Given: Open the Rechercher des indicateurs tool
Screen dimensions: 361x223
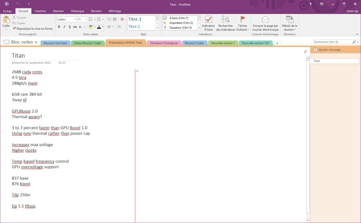Looking at the screenshot, I should [225, 23].
